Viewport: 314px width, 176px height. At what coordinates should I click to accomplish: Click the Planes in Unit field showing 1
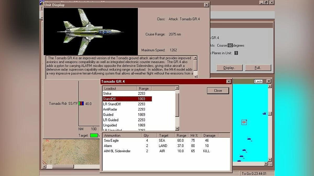click(x=236, y=53)
